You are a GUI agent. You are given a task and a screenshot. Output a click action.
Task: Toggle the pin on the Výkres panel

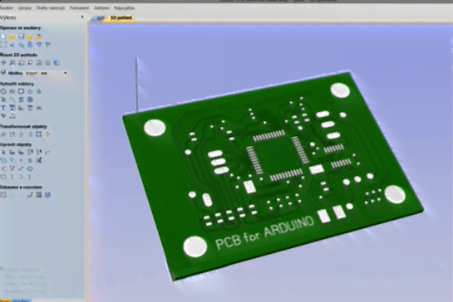click(x=82, y=17)
